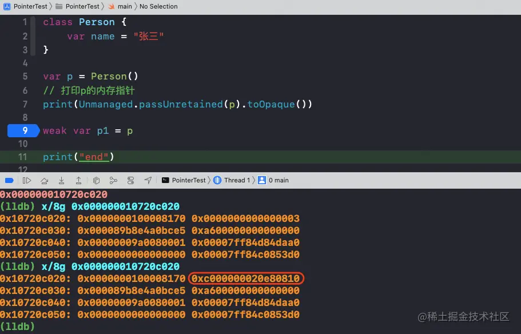Click the weak var p1 statement
This screenshot has width=521, height=334.
pyautogui.click(x=88, y=130)
